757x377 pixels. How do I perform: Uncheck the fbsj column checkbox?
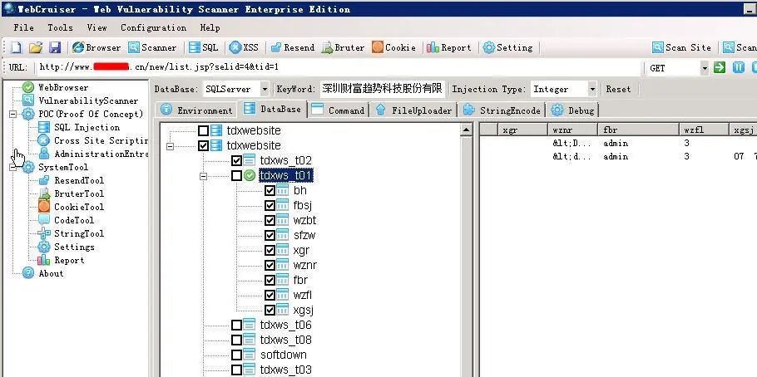pos(270,205)
